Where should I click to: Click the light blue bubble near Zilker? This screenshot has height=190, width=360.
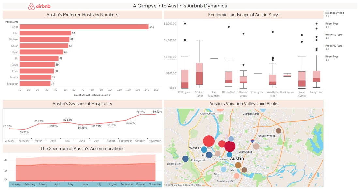tap(223, 170)
